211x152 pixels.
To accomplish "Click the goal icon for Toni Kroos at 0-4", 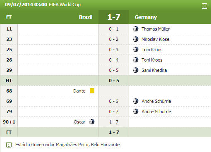I will coord(136,60).
